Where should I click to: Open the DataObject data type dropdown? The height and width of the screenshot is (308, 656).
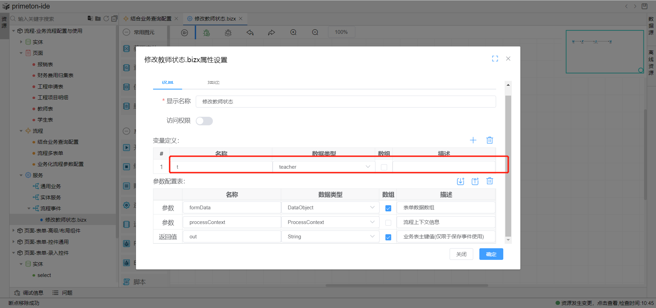point(330,208)
